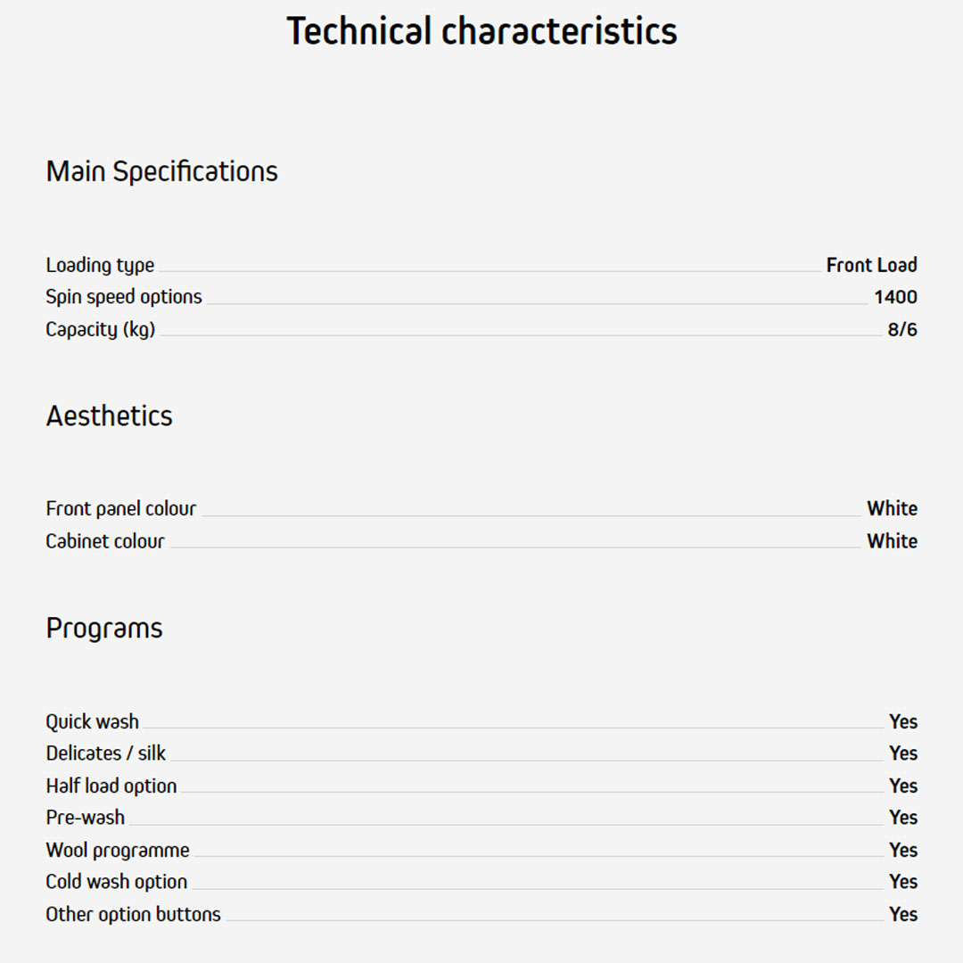Screen dimensions: 963x963
Task: Click the Programs section heading
Action: click(x=104, y=629)
